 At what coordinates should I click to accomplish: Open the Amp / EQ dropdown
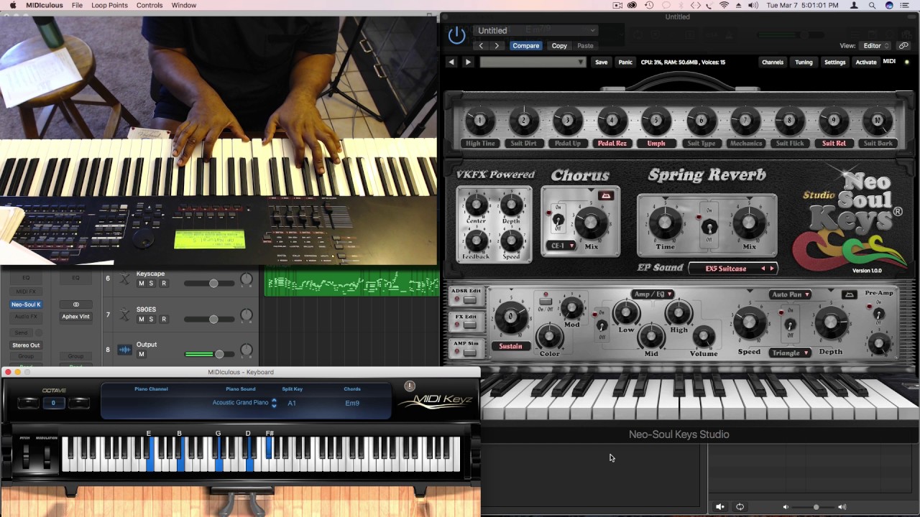(x=653, y=294)
